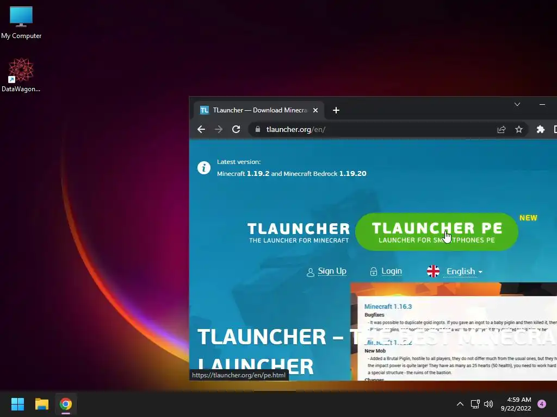Show hidden tray icons chevron
Image resolution: width=557 pixels, height=417 pixels.
tap(460, 403)
